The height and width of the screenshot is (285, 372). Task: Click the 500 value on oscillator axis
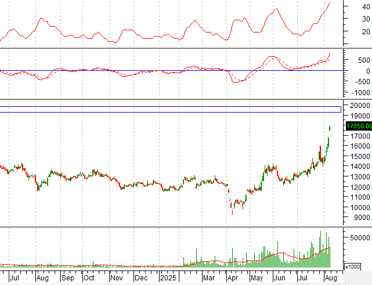[364, 60]
